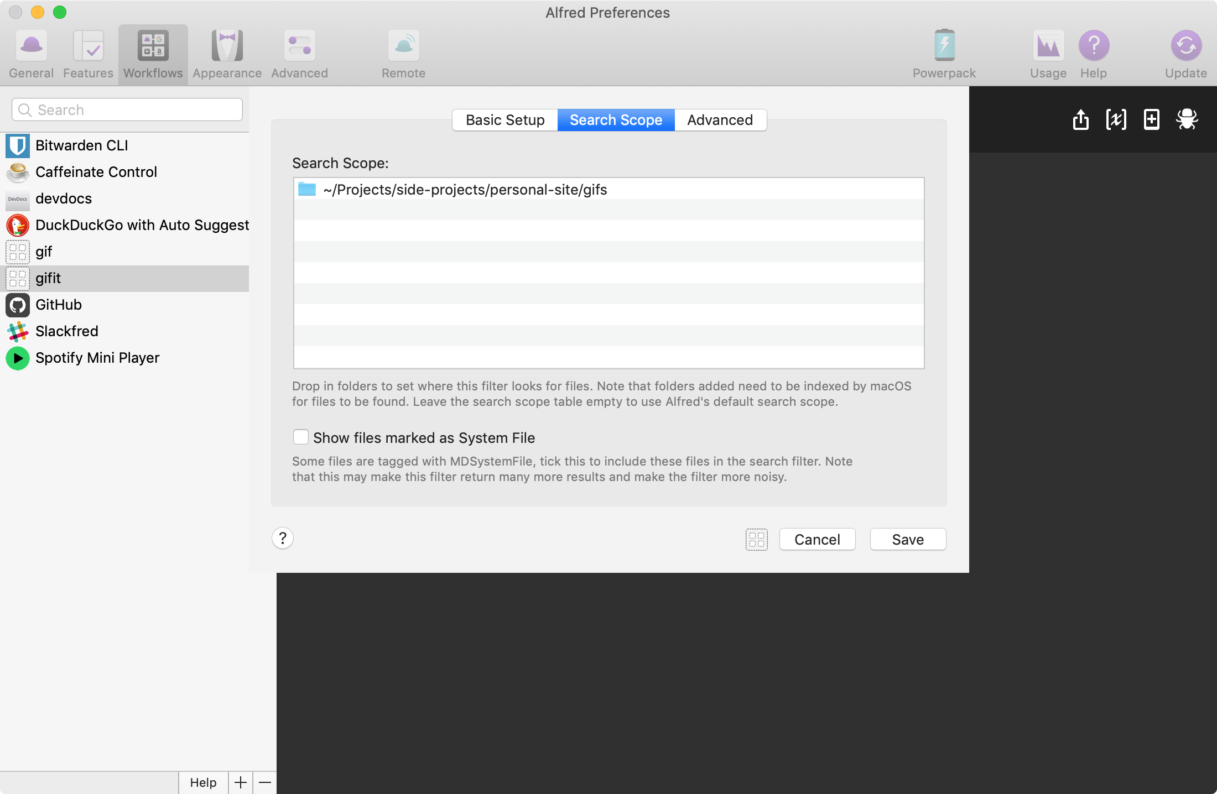Open the General preferences pane
This screenshot has height=794, width=1217.
tap(31, 54)
